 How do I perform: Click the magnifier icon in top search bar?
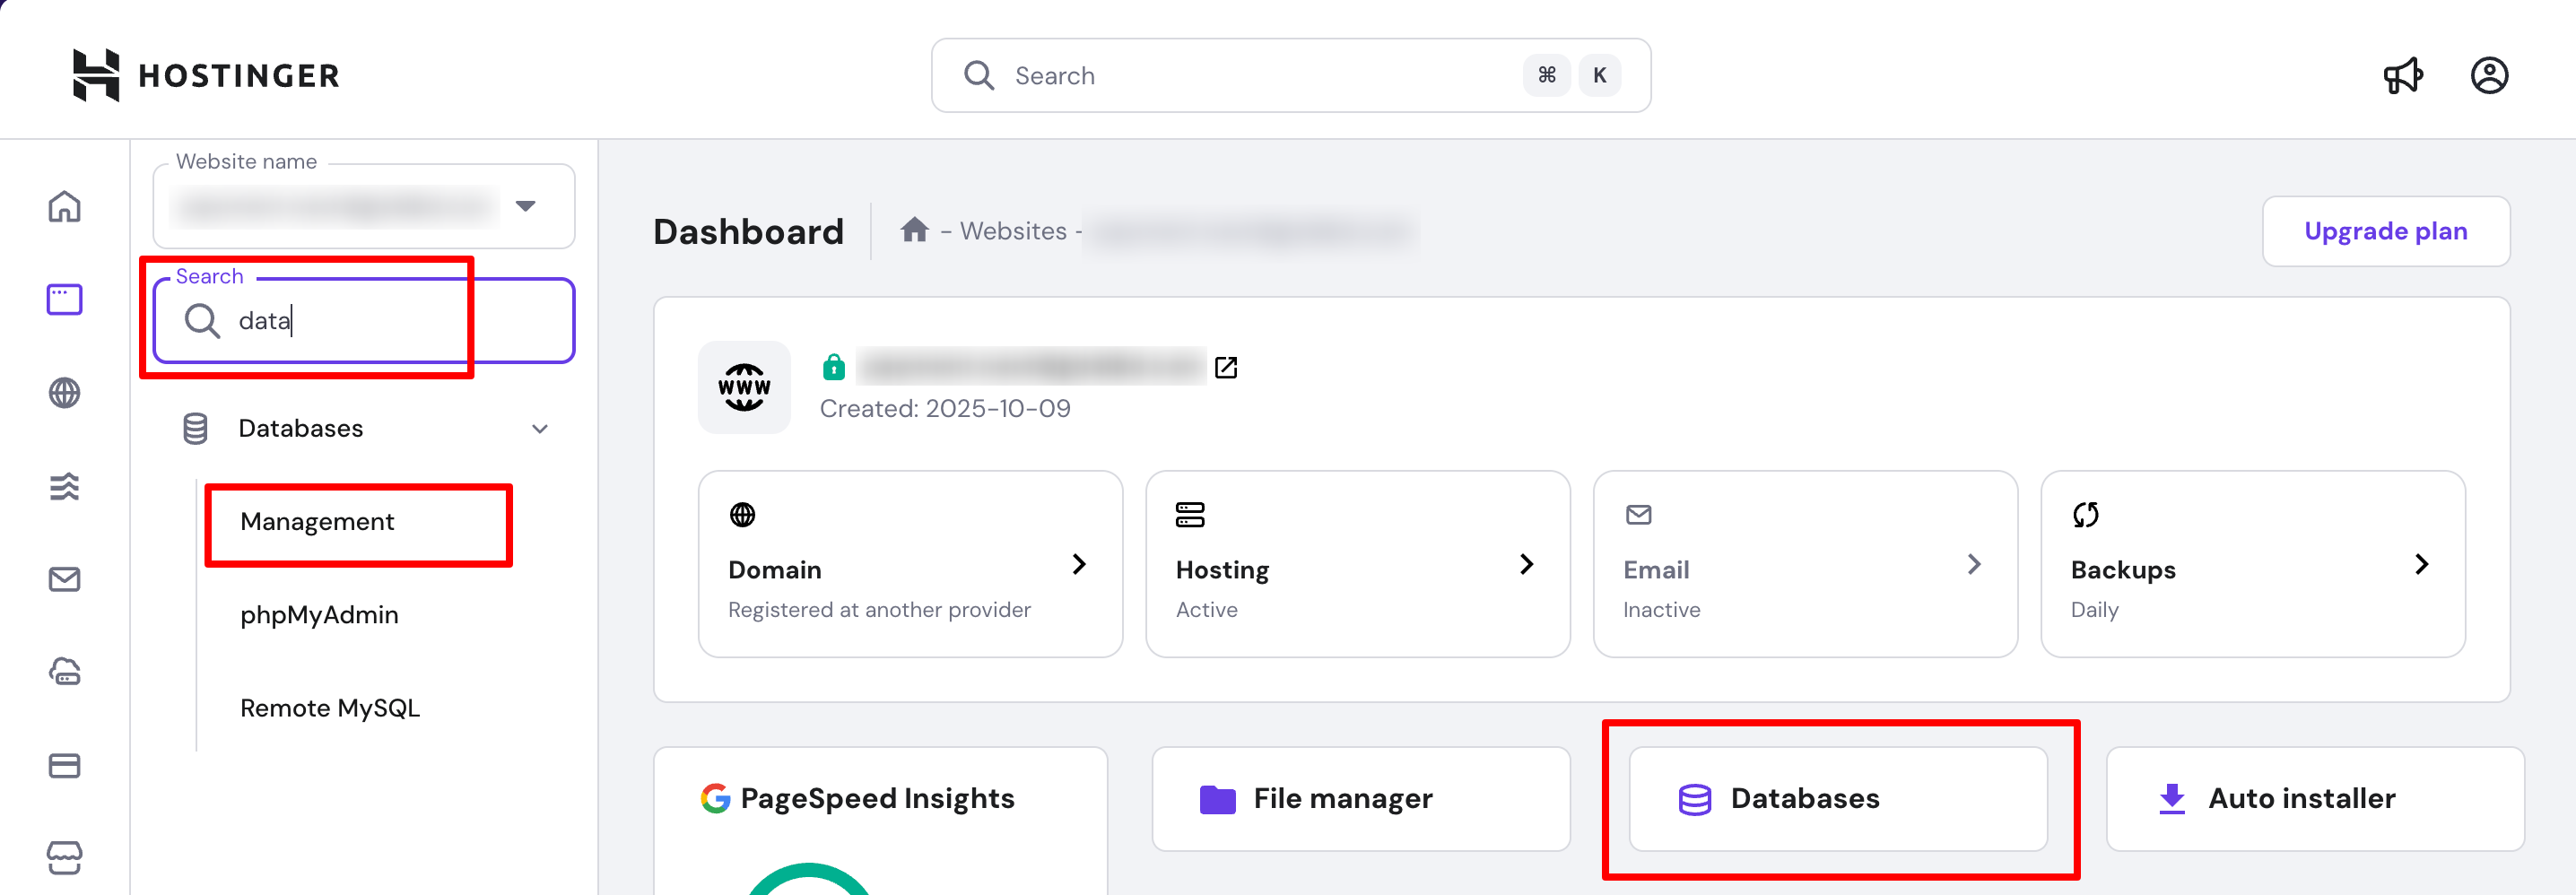[978, 76]
